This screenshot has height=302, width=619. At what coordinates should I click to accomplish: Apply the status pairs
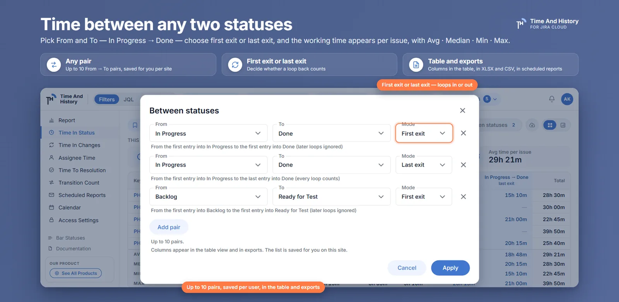[x=450, y=268]
